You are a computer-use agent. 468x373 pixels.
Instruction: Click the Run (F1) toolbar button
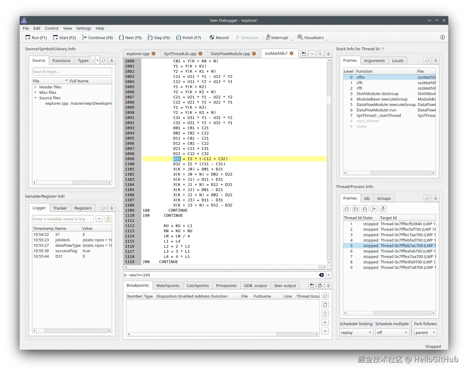point(36,38)
